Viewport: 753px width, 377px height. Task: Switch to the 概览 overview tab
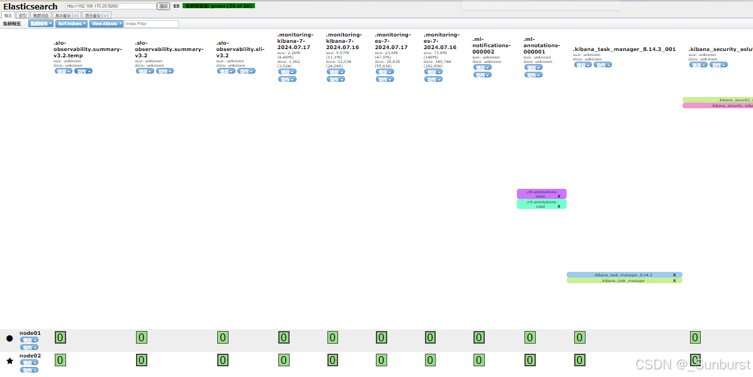[x=8, y=15]
